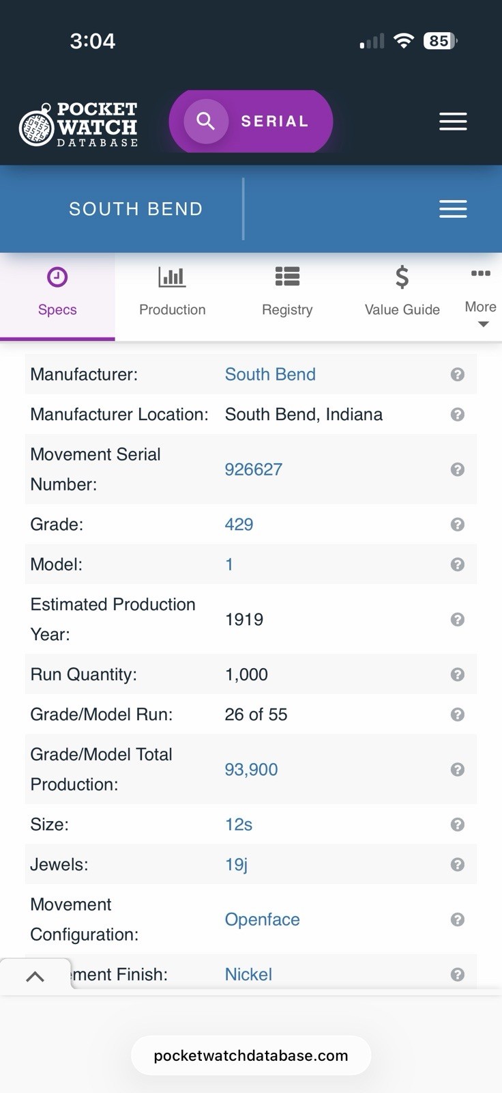This screenshot has width=502, height=1093.
Task: Tap the pocketwatchdatabase.com address bar
Action: 251,1055
